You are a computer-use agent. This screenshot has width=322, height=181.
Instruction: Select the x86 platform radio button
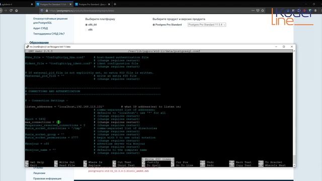86,30
